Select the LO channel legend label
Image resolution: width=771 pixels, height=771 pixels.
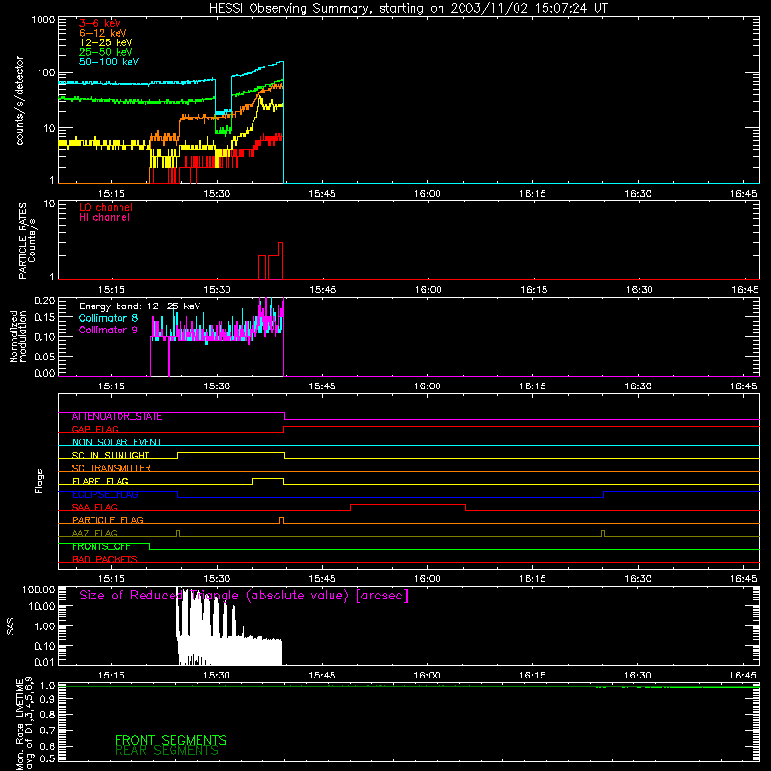tap(106, 207)
